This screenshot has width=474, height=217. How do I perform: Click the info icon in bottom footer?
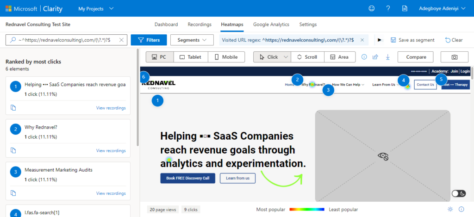pyautogui.click(x=462, y=209)
